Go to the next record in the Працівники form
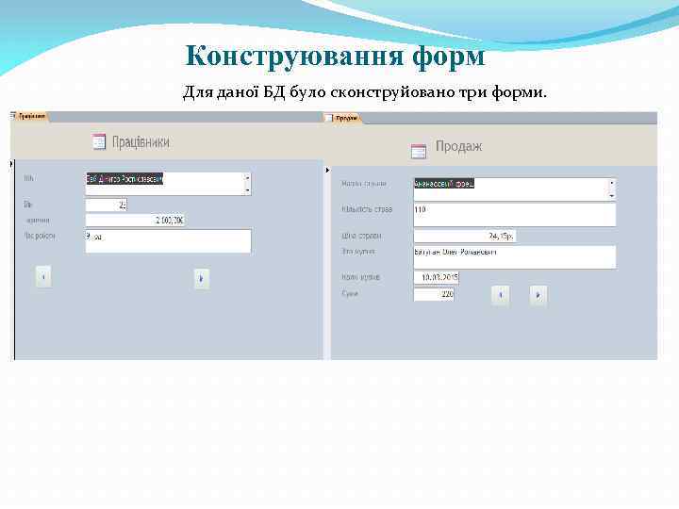 coord(202,279)
